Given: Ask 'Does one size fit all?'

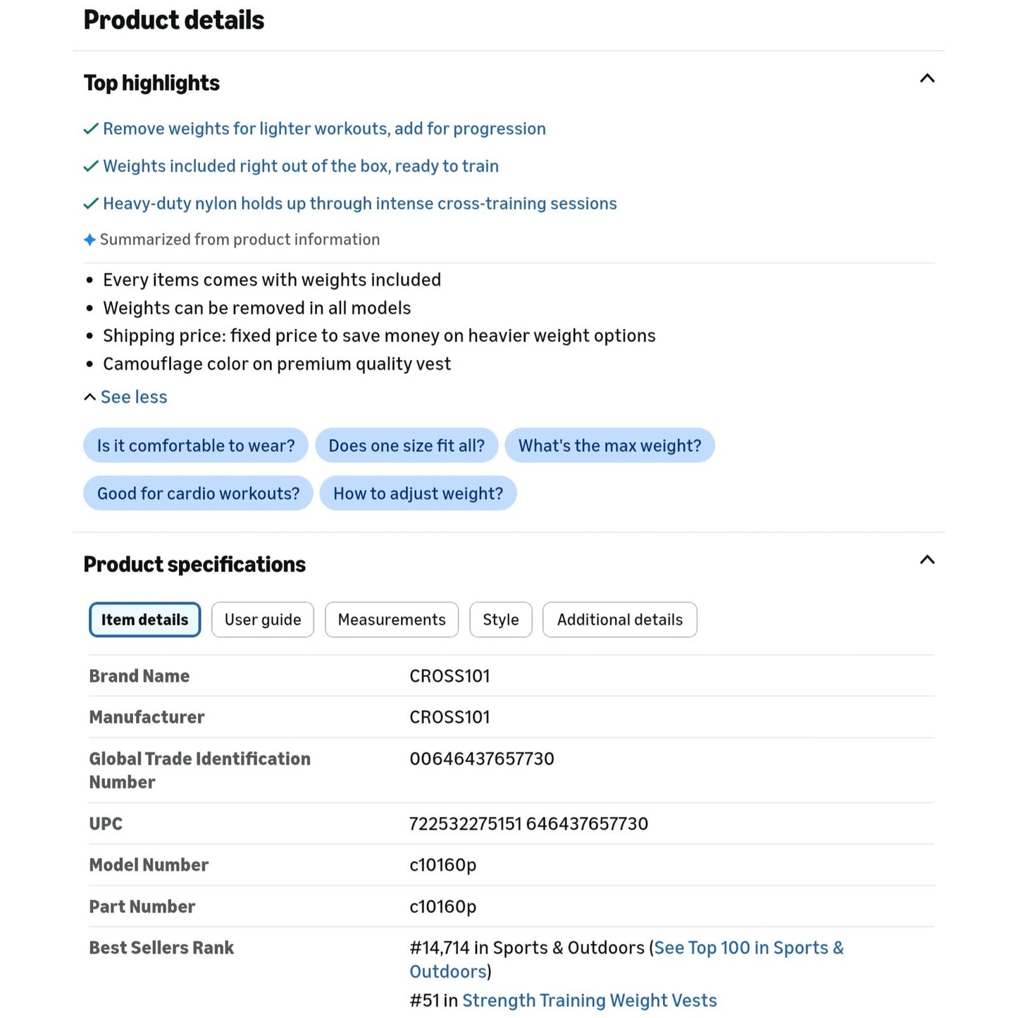Looking at the screenshot, I should pyautogui.click(x=406, y=446).
